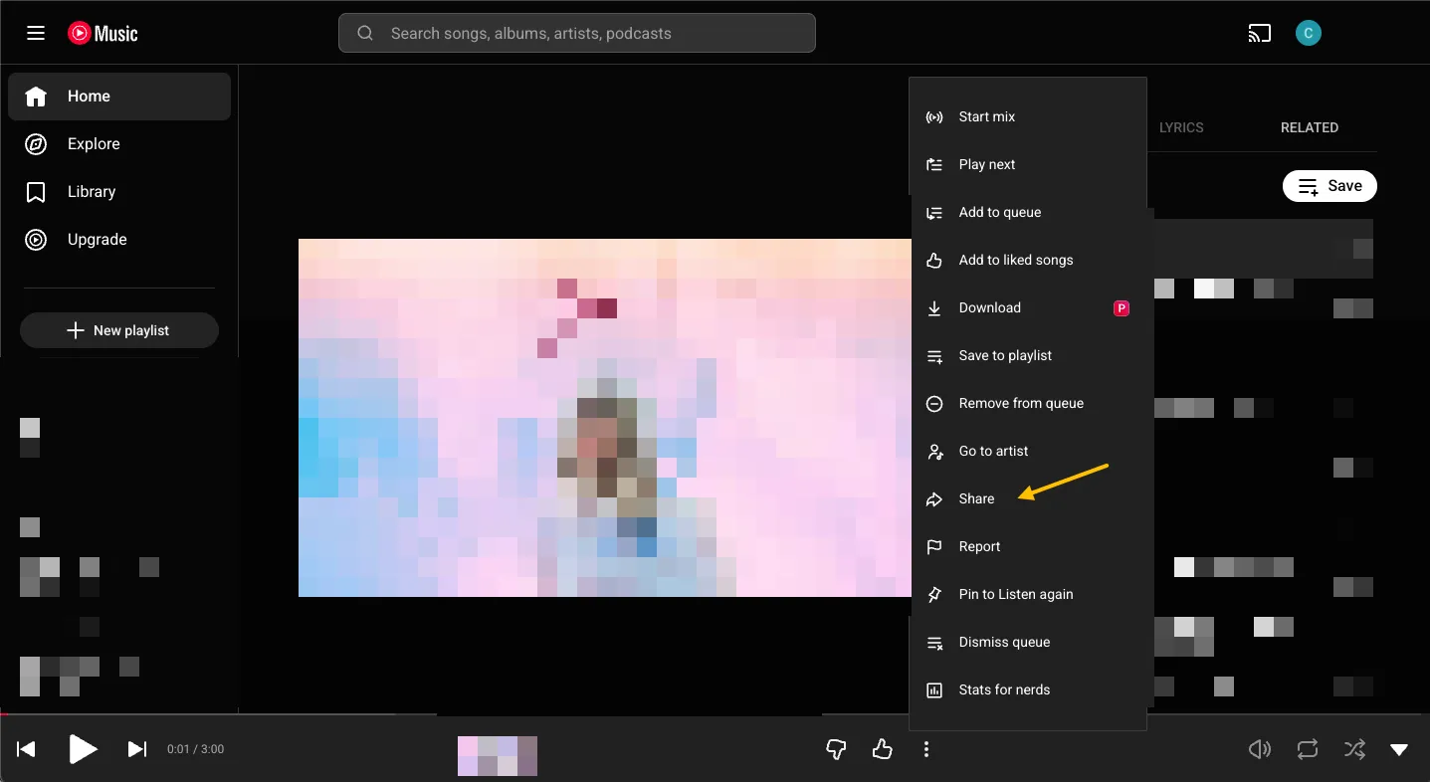The height and width of the screenshot is (782, 1430).
Task: Open the Upgrade page from sidebar
Action: tap(119, 240)
